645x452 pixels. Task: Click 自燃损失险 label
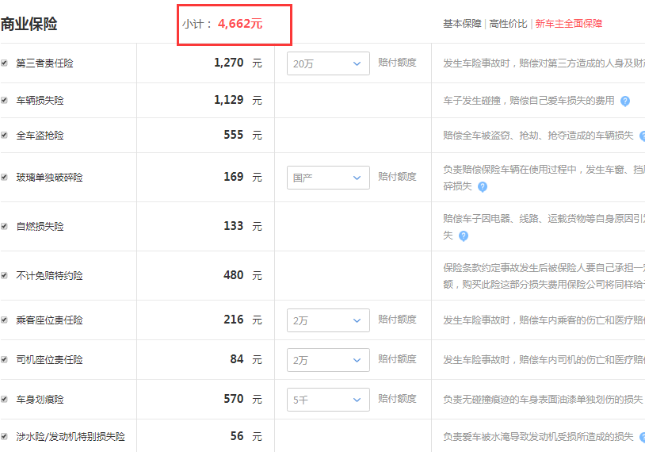[x=40, y=226]
